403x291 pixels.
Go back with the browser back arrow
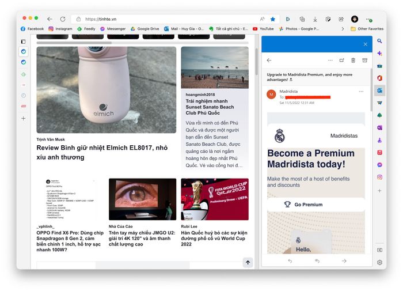pos(50,19)
